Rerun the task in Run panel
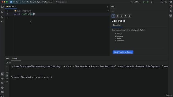Image resolution: width=173 pixels, height=97 pixels. pos(7,63)
